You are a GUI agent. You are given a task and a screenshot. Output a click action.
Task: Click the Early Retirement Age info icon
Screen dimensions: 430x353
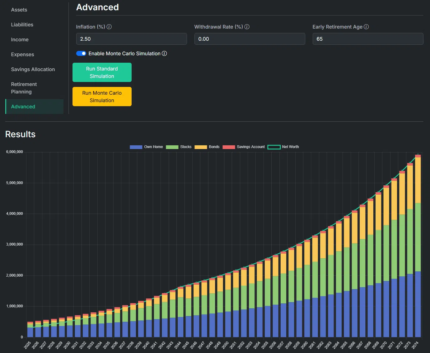(x=366, y=27)
